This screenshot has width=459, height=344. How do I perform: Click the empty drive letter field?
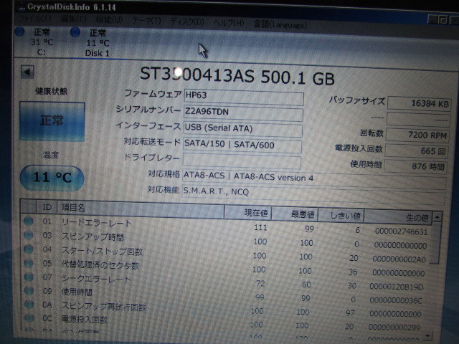tap(242, 161)
